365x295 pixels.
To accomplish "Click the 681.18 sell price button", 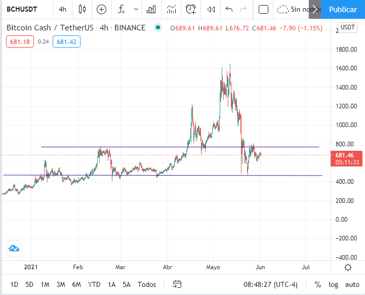I will point(20,41).
